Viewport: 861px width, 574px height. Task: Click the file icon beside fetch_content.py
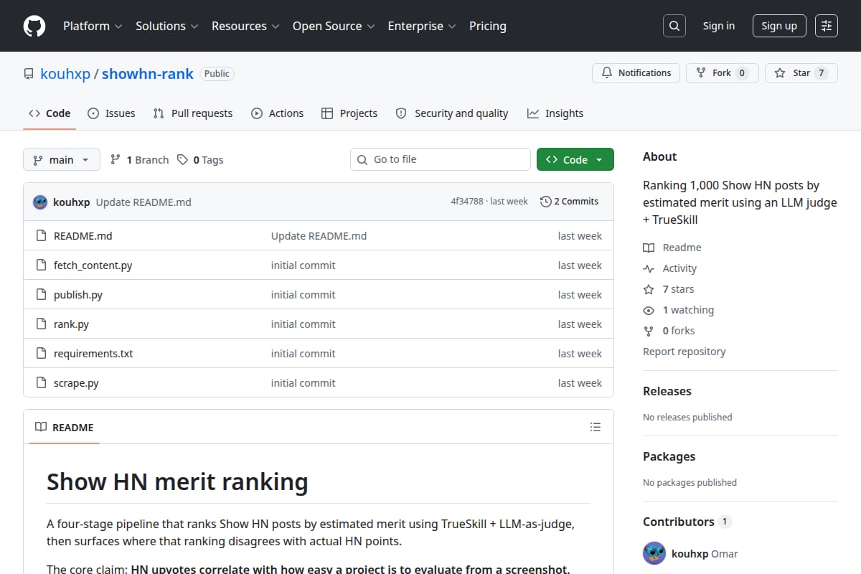pyautogui.click(x=41, y=265)
